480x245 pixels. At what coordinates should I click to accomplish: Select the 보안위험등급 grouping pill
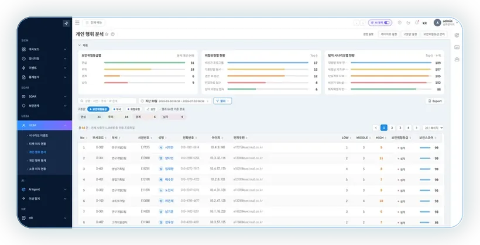point(98,109)
